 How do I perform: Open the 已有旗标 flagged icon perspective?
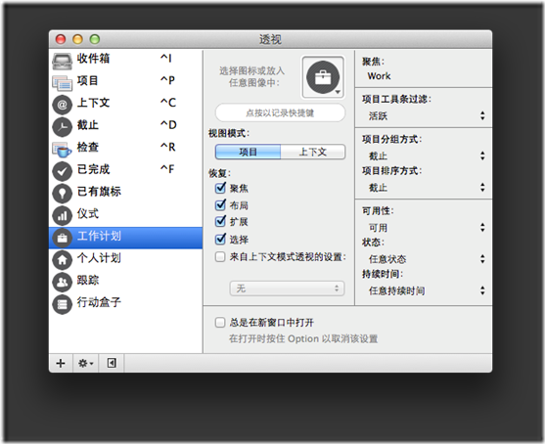click(x=63, y=194)
